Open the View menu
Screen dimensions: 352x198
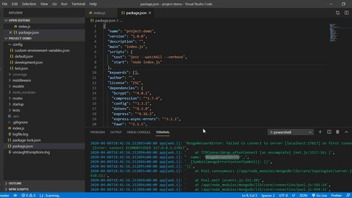[44, 4]
